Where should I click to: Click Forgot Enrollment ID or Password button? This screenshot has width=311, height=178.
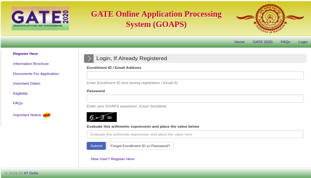pyautogui.click(x=140, y=146)
